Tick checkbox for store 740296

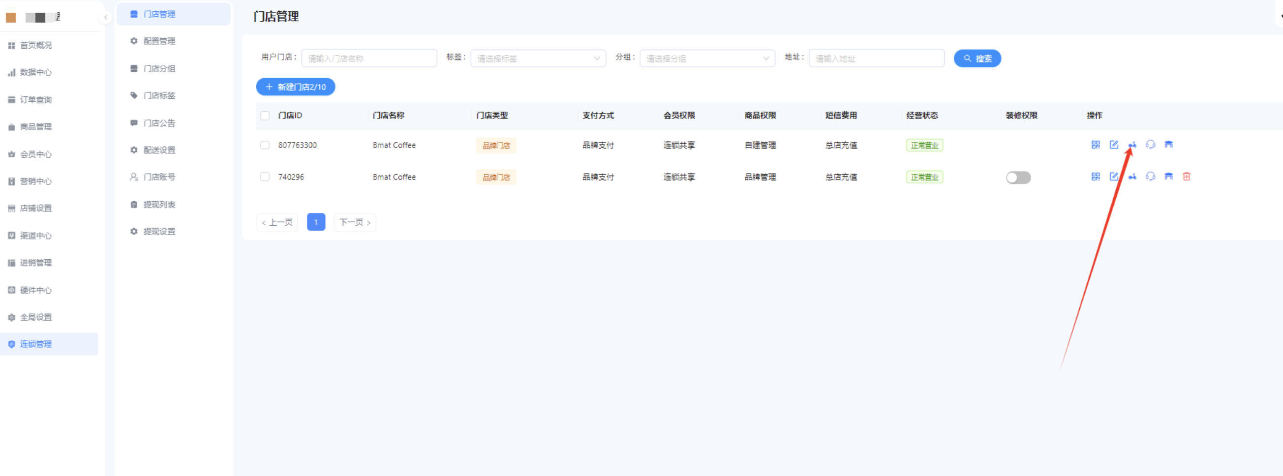tap(265, 177)
